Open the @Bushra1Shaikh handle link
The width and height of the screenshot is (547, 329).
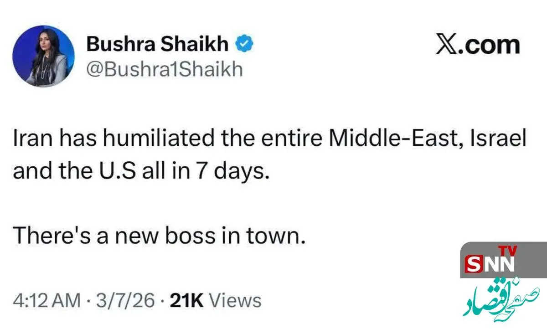point(164,69)
